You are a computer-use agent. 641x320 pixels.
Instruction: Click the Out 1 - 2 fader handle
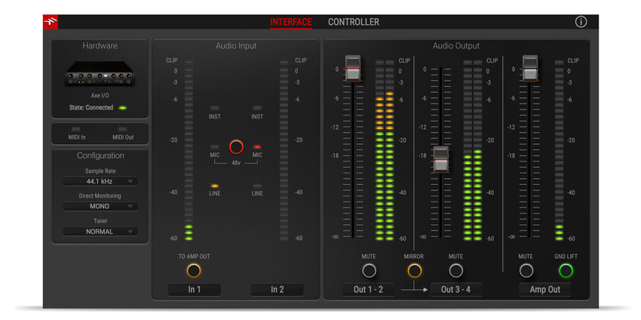[x=353, y=69]
